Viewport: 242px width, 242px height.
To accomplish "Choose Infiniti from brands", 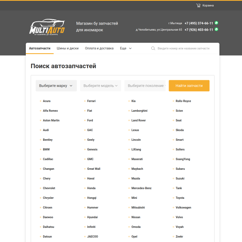I will click(x=91, y=227).
